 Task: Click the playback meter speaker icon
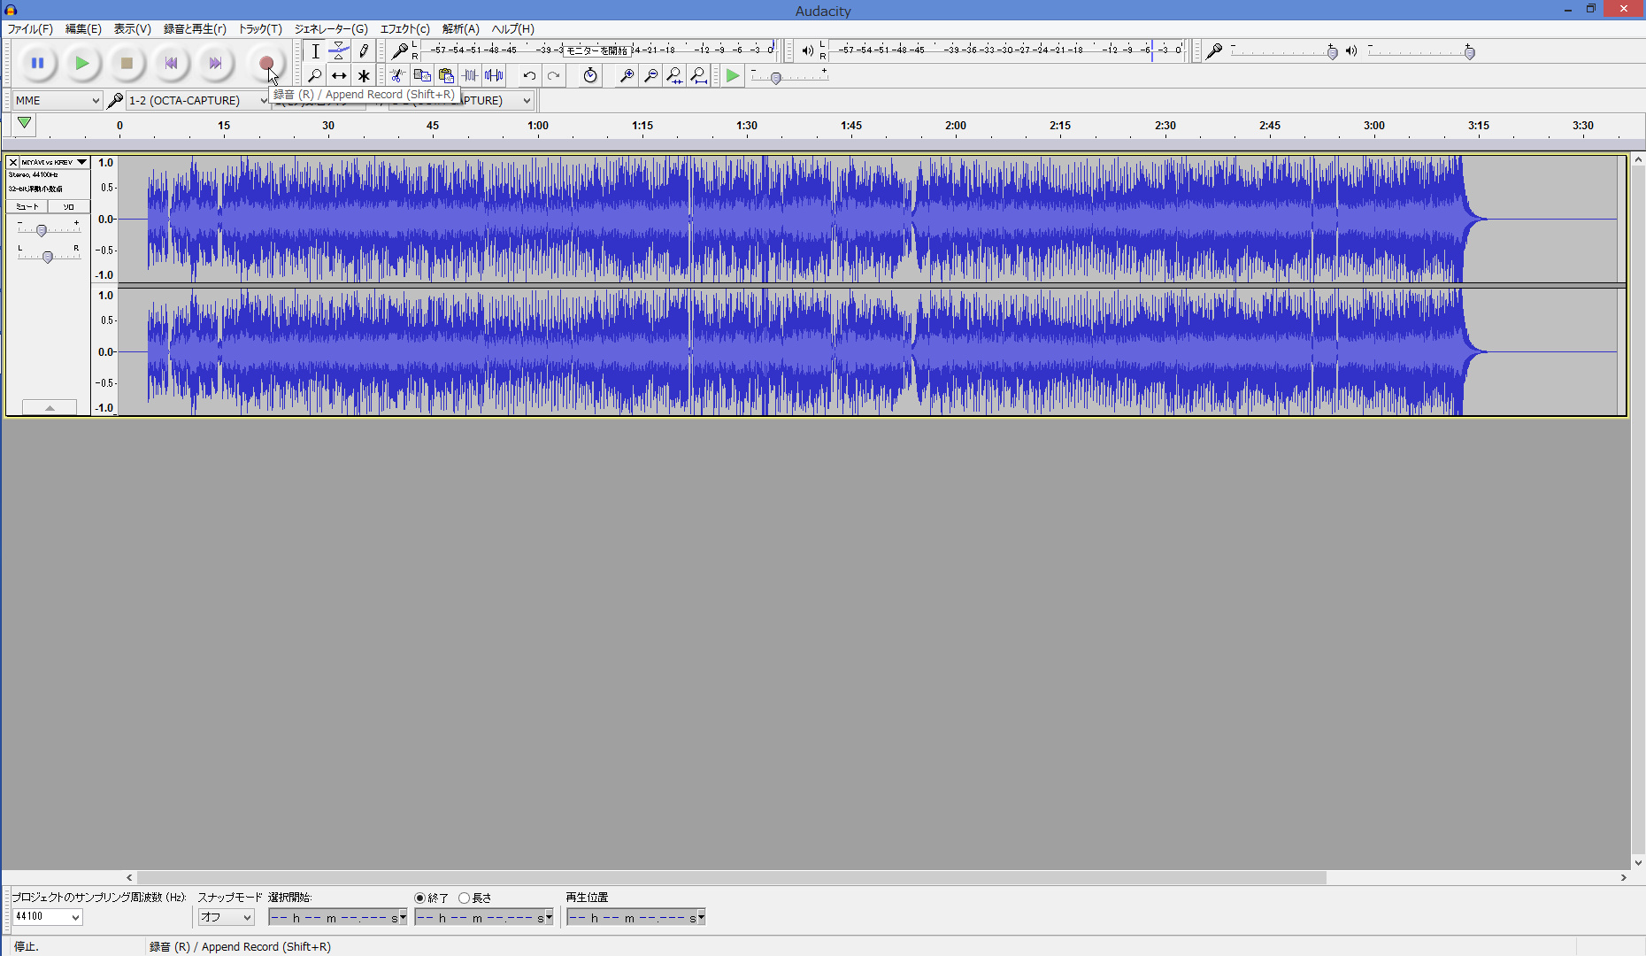point(807,50)
